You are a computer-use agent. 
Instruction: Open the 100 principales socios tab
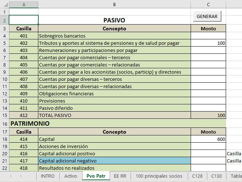pos(159,176)
